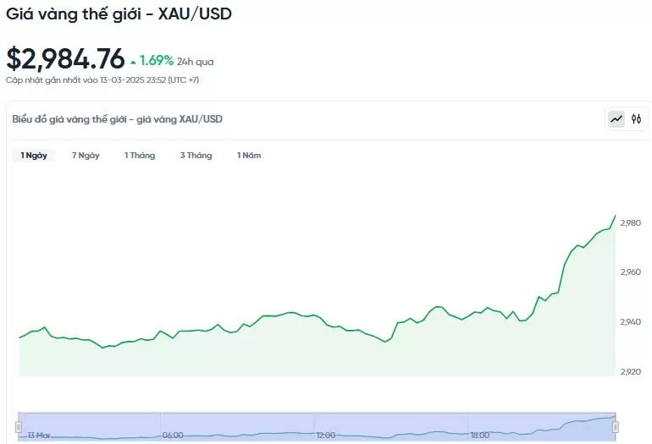Image resolution: width=652 pixels, height=444 pixels.
Task: Grab the right range navigator handle
Action: click(616, 426)
